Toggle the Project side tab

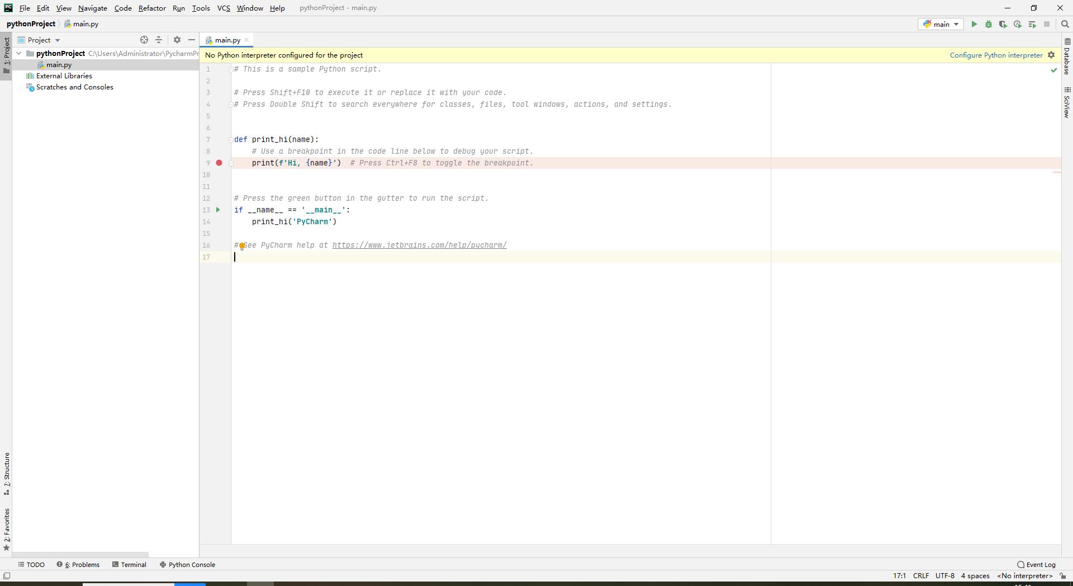coord(6,56)
